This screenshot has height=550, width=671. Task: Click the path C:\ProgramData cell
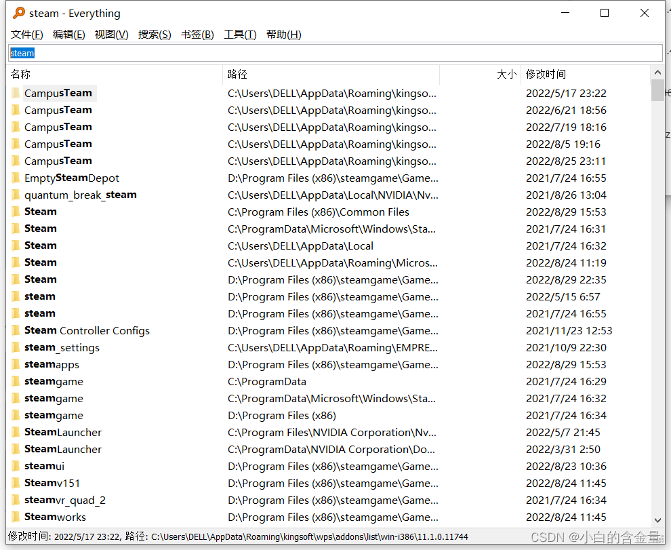coord(266,382)
